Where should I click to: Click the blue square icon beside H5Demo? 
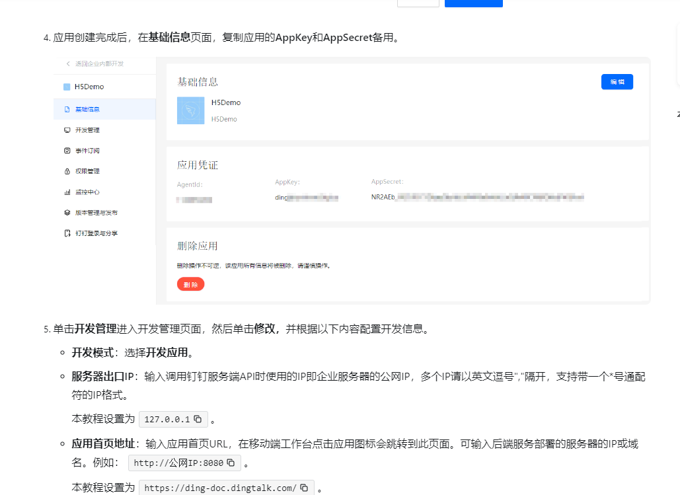[x=67, y=87]
